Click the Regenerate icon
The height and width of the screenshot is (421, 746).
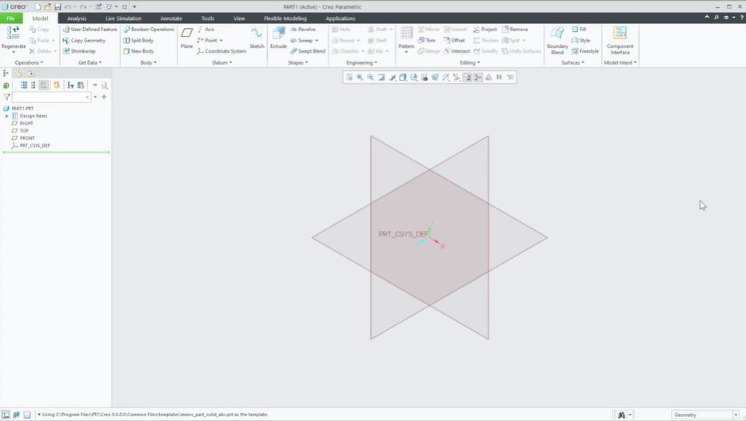(x=14, y=33)
